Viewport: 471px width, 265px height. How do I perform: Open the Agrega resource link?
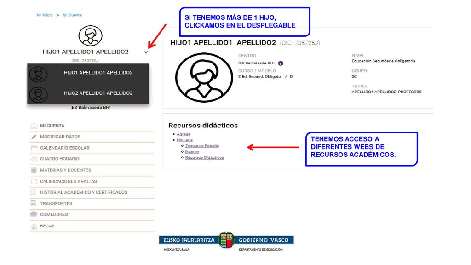coord(184,134)
